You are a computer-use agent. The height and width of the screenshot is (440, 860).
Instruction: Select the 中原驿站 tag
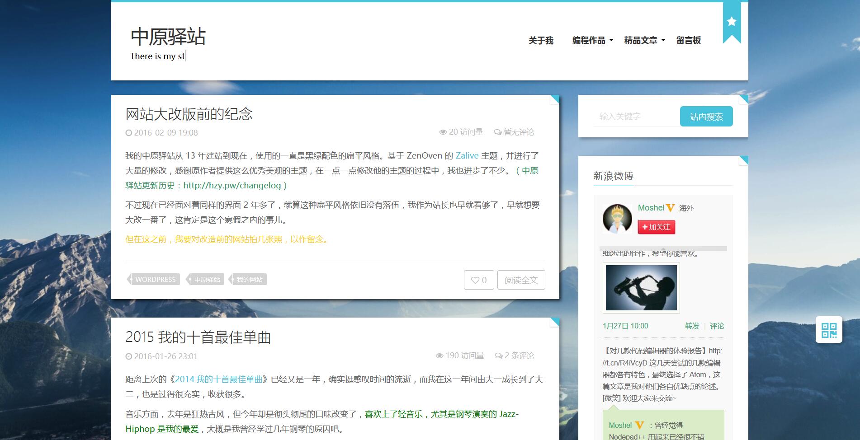click(206, 280)
